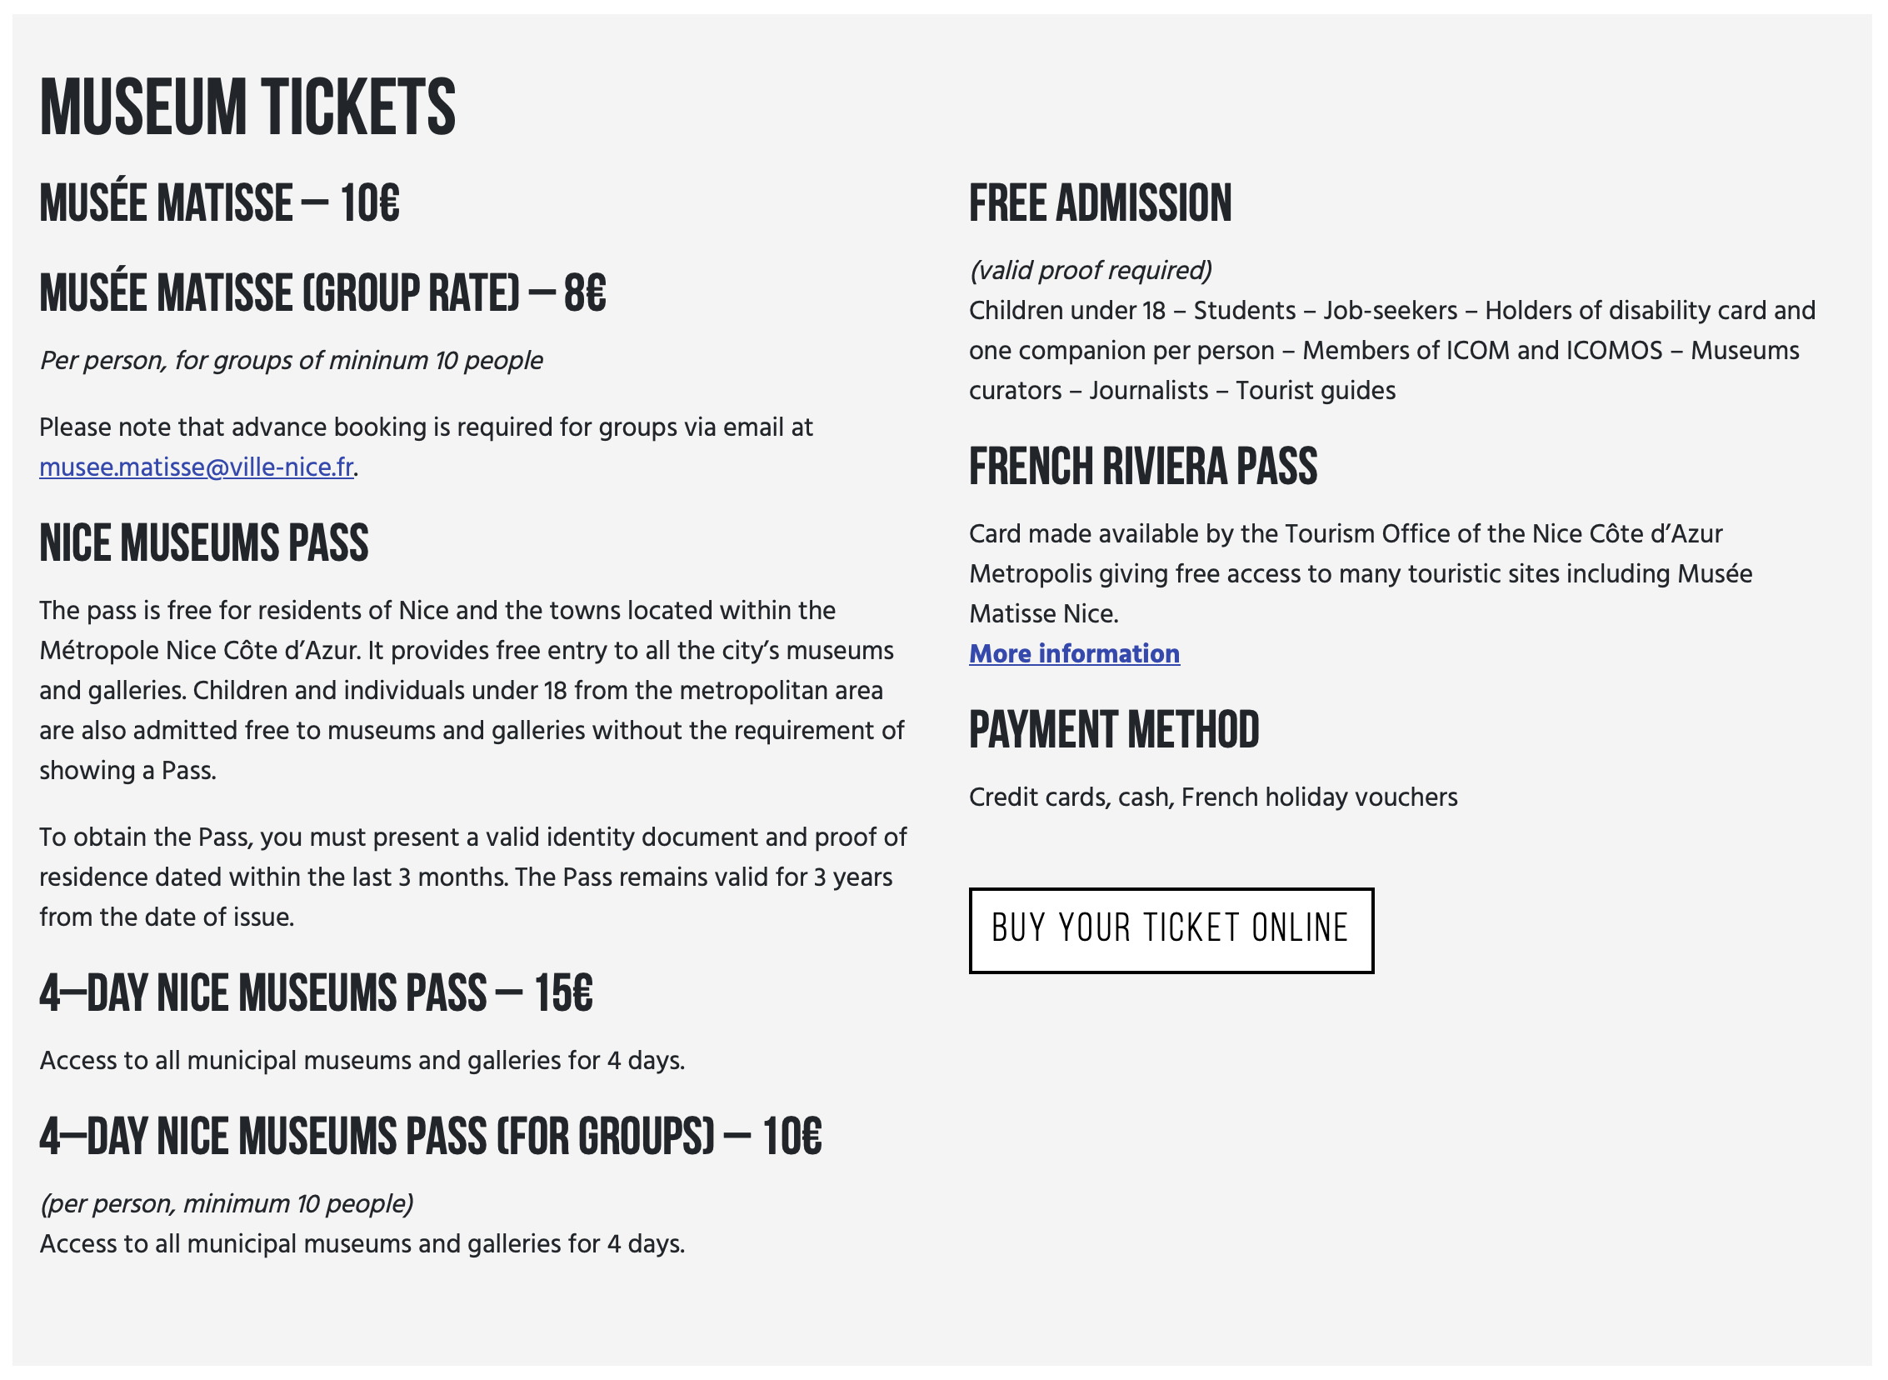
Task: Click the "Per person, for groups" italic note
Action: [x=291, y=360]
